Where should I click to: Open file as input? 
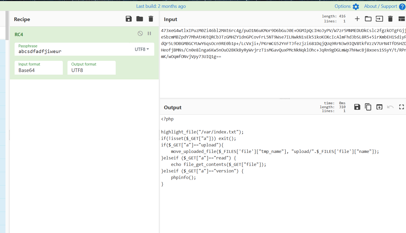379,19
